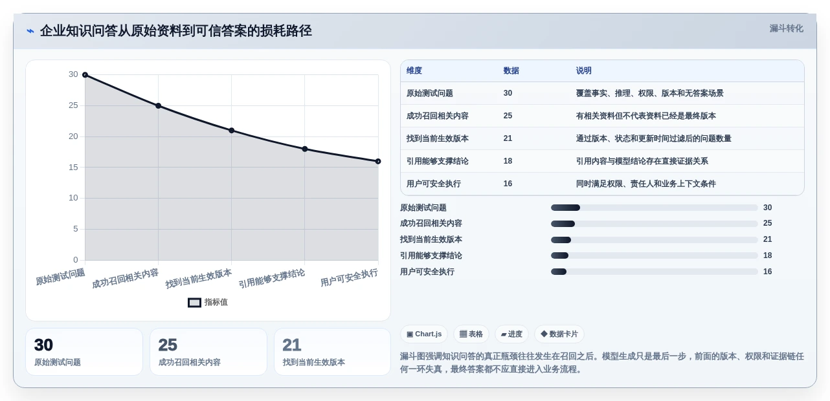Click the summary paragraph starting 漏斗图强调知识问答
Viewport: 830px width, 401px height.
602,363
